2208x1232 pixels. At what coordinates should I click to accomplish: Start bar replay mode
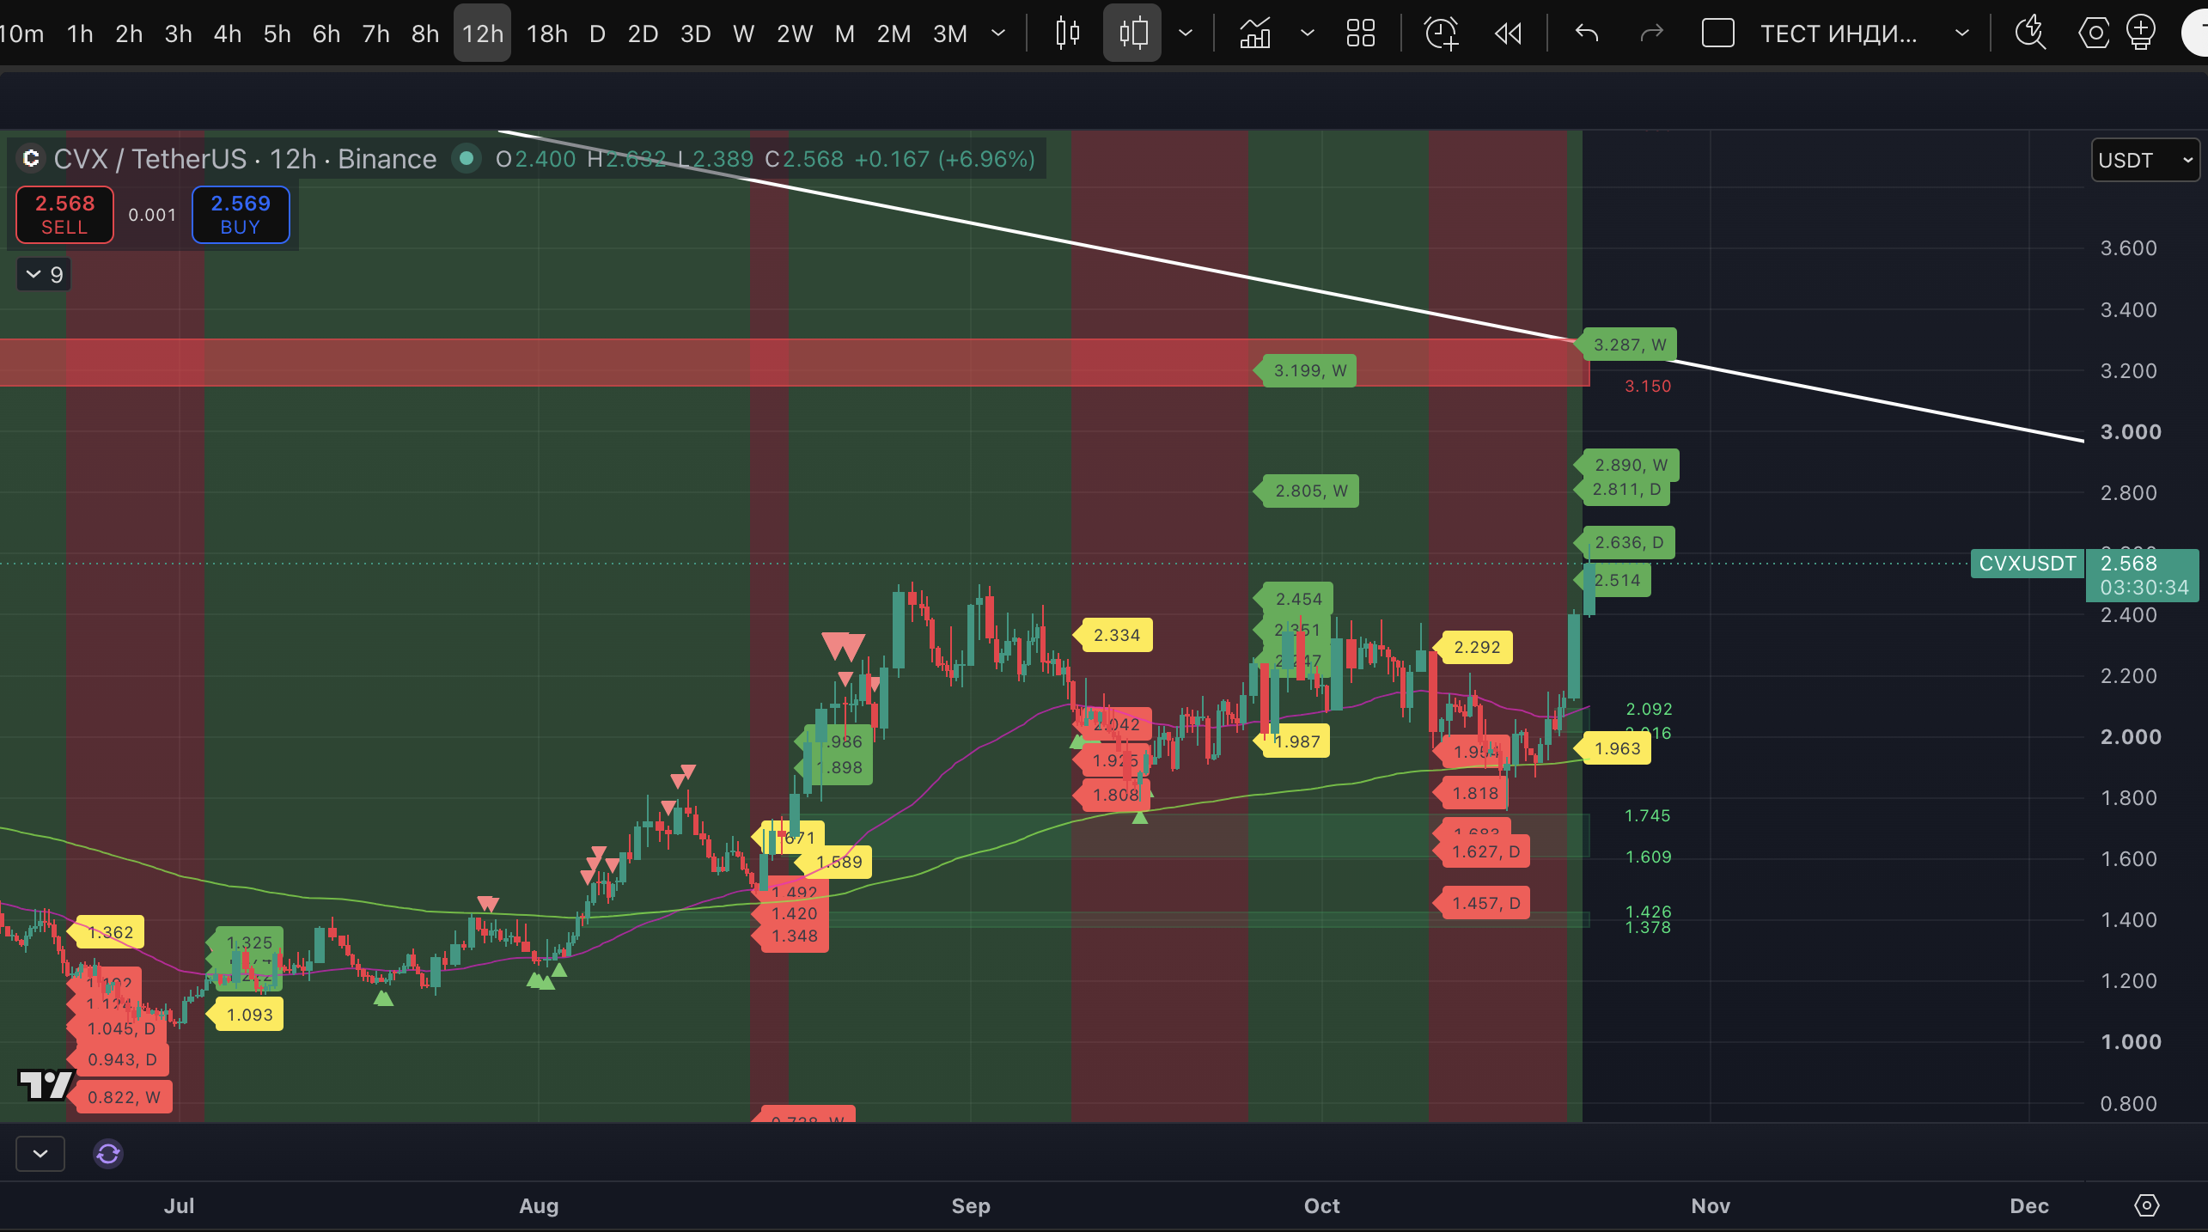(1508, 34)
